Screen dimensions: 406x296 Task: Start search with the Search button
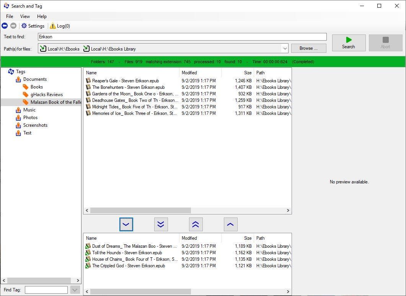349,43
